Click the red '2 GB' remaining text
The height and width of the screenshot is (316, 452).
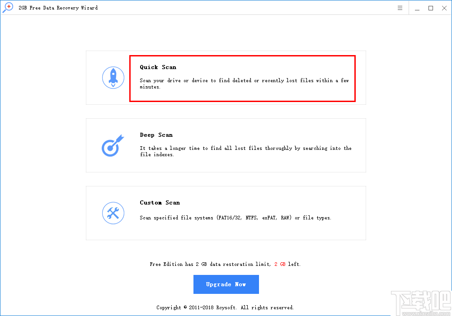[x=279, y=264]
